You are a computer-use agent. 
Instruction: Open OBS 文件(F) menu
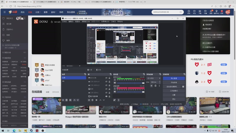[x=64, y=22]
